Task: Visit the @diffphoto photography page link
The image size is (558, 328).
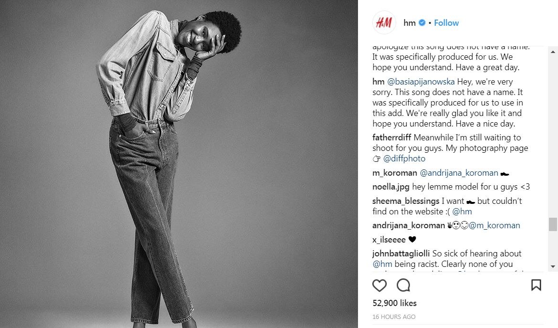Action: (404, 159)
